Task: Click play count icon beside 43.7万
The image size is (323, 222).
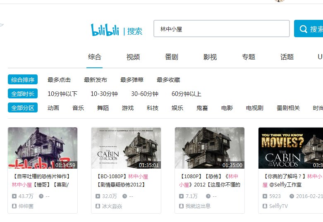Action: coord(14,196)
